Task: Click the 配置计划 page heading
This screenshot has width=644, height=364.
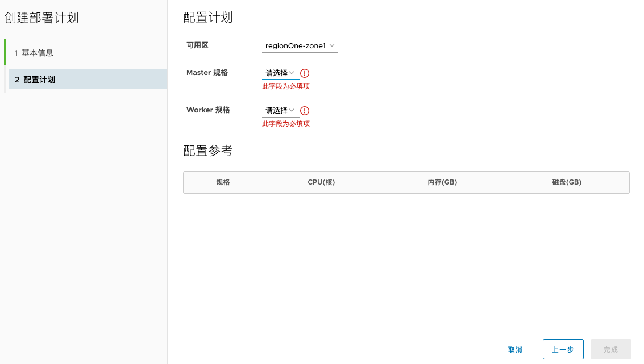Action: [x=208, y=17]
